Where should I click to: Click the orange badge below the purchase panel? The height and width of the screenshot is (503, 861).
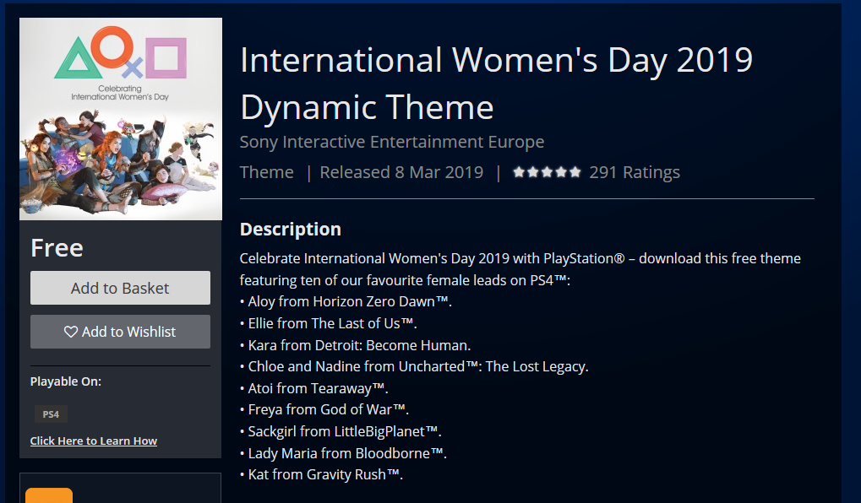49,495
